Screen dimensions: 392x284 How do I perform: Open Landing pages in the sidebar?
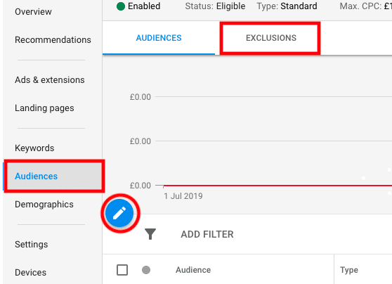tap(44, 108)
